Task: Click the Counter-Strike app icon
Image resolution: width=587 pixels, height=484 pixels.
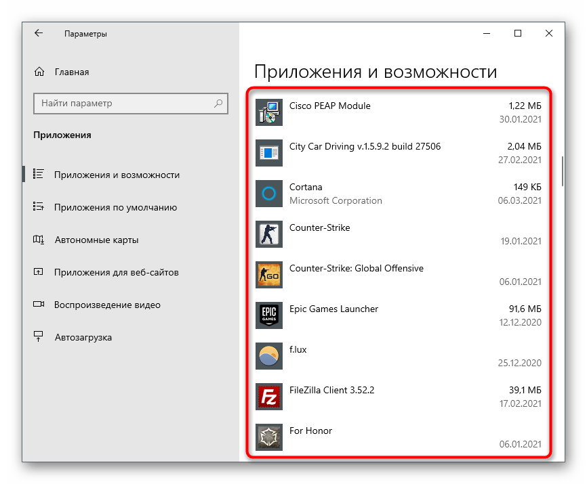Action: [268, 234]
